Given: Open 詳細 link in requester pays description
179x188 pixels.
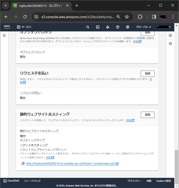Looking at the screenshot, I should 23,82.
